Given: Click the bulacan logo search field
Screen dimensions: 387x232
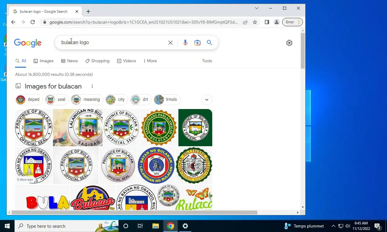Looking at the screenshot, I should tap(113, 43).
